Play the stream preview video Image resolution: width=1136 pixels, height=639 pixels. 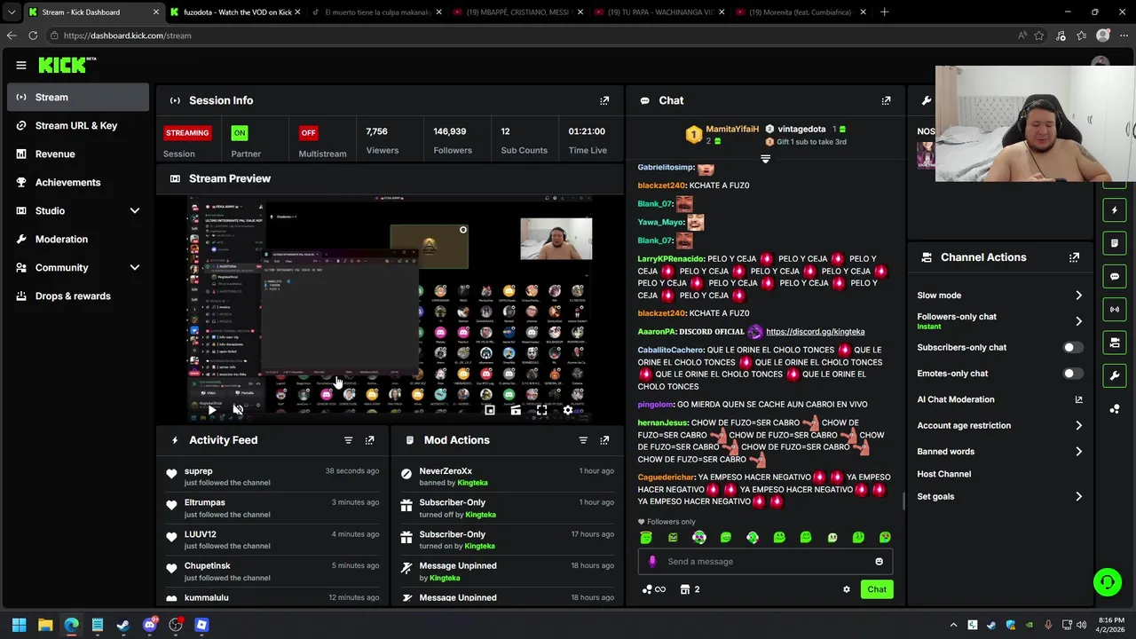(x=211, y=410)
